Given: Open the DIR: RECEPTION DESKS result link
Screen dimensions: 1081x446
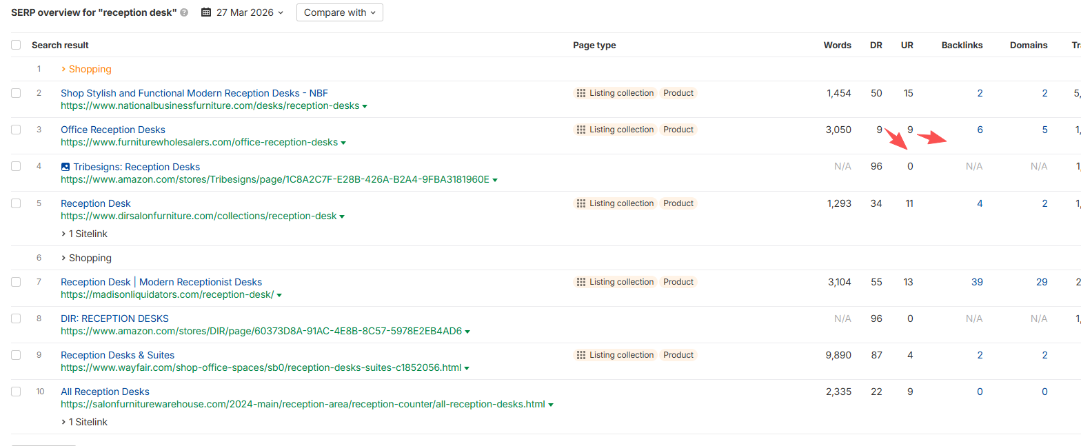Looking at the screenshot, I should [x=114, y=318].
